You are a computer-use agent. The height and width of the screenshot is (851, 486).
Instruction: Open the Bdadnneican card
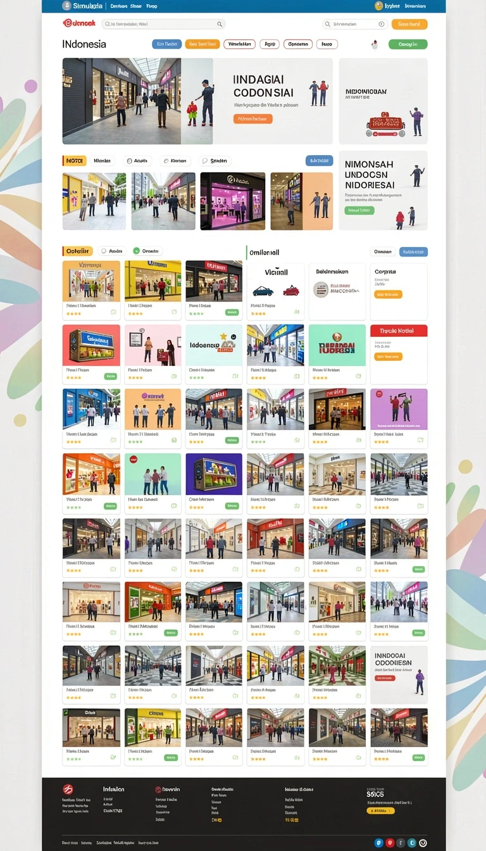coord(337,291)
